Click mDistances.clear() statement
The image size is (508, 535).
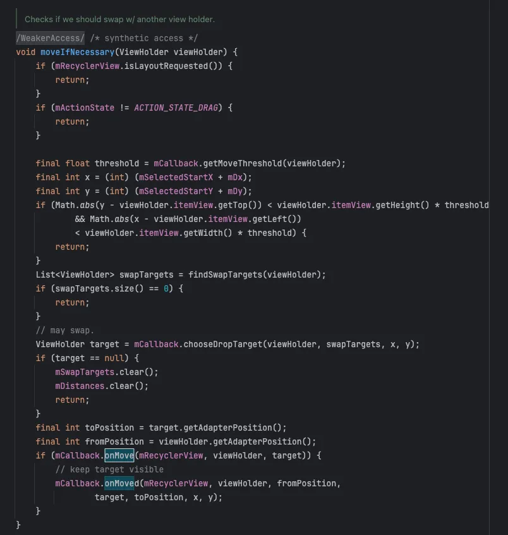click(x=102, y=386)
